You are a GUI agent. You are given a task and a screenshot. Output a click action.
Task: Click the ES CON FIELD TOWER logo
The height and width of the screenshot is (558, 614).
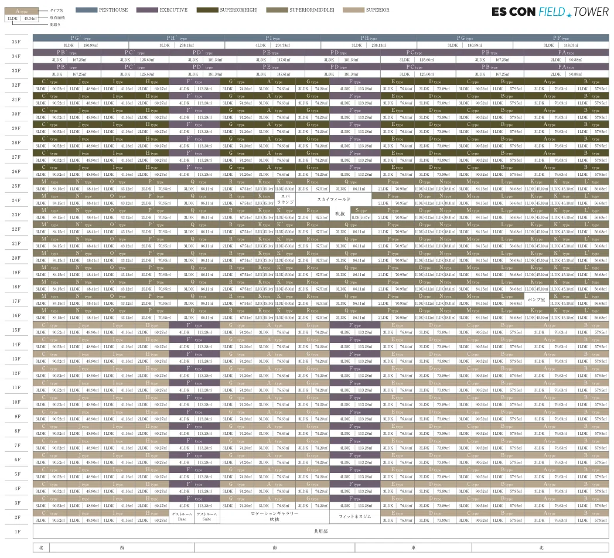click(550, 12)
